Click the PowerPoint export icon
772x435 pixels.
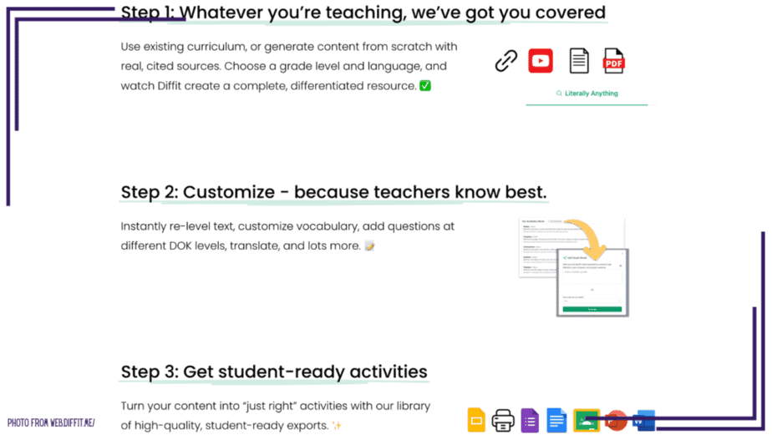(x=616, y=421)
